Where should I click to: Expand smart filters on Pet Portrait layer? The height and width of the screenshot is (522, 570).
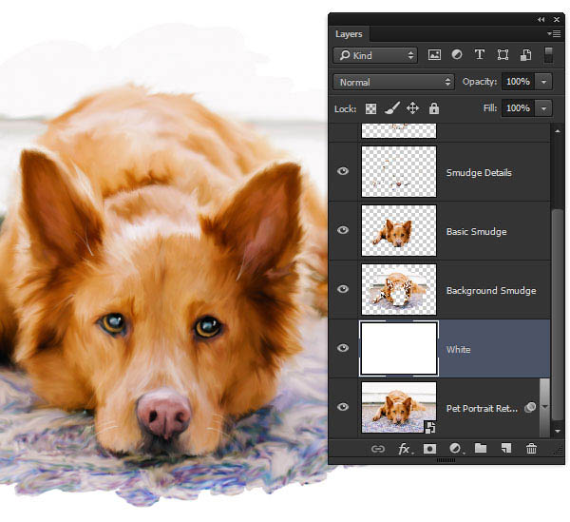[544, 407]
